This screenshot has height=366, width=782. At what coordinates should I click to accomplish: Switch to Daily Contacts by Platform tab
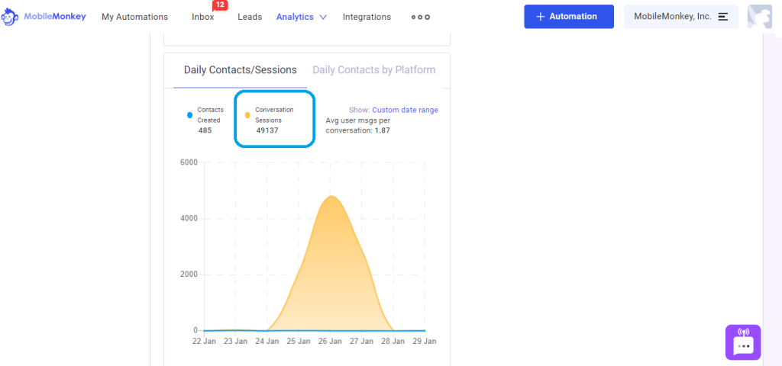click(x=374, y=69)
